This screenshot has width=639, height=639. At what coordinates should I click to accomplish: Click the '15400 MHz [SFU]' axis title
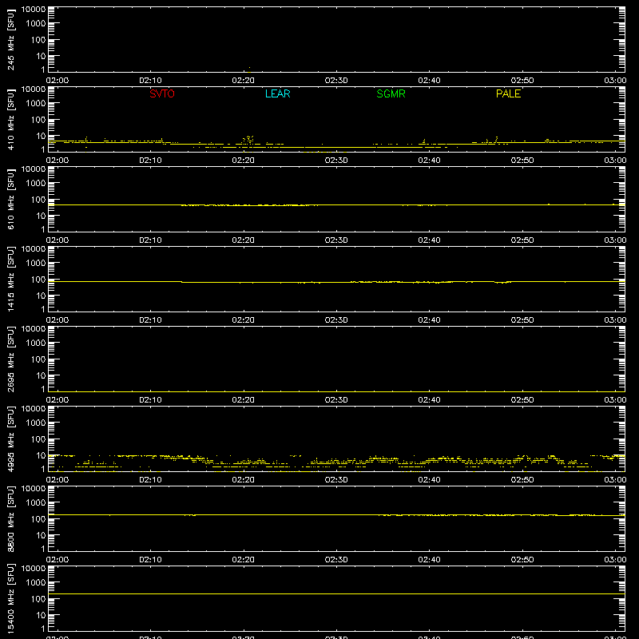(x=10, y=598)
